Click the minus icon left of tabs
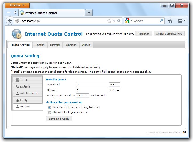The image size is (193, 142). pyautogui.click(x=9, y=12)
